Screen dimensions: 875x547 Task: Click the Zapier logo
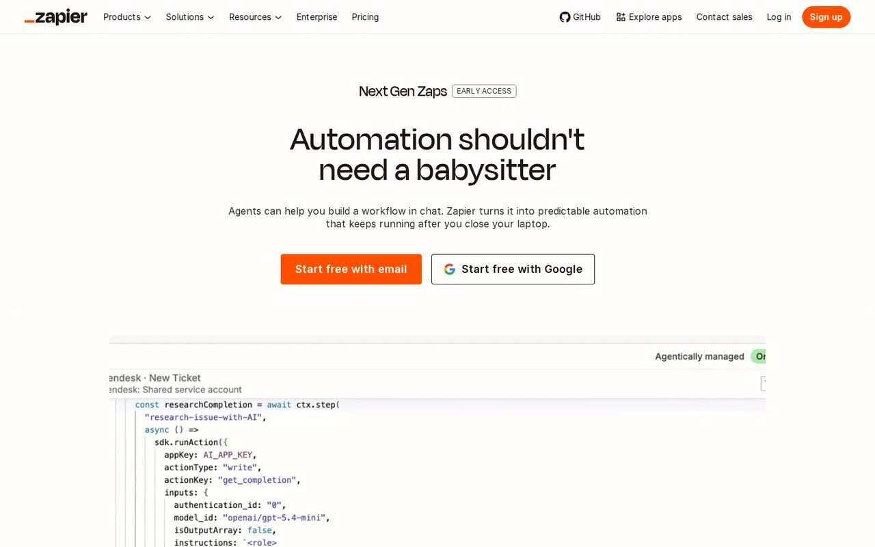pyautogui.click(x=56, y=17)
